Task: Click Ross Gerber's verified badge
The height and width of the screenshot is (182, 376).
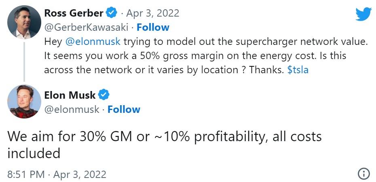Action: [112, 13]
